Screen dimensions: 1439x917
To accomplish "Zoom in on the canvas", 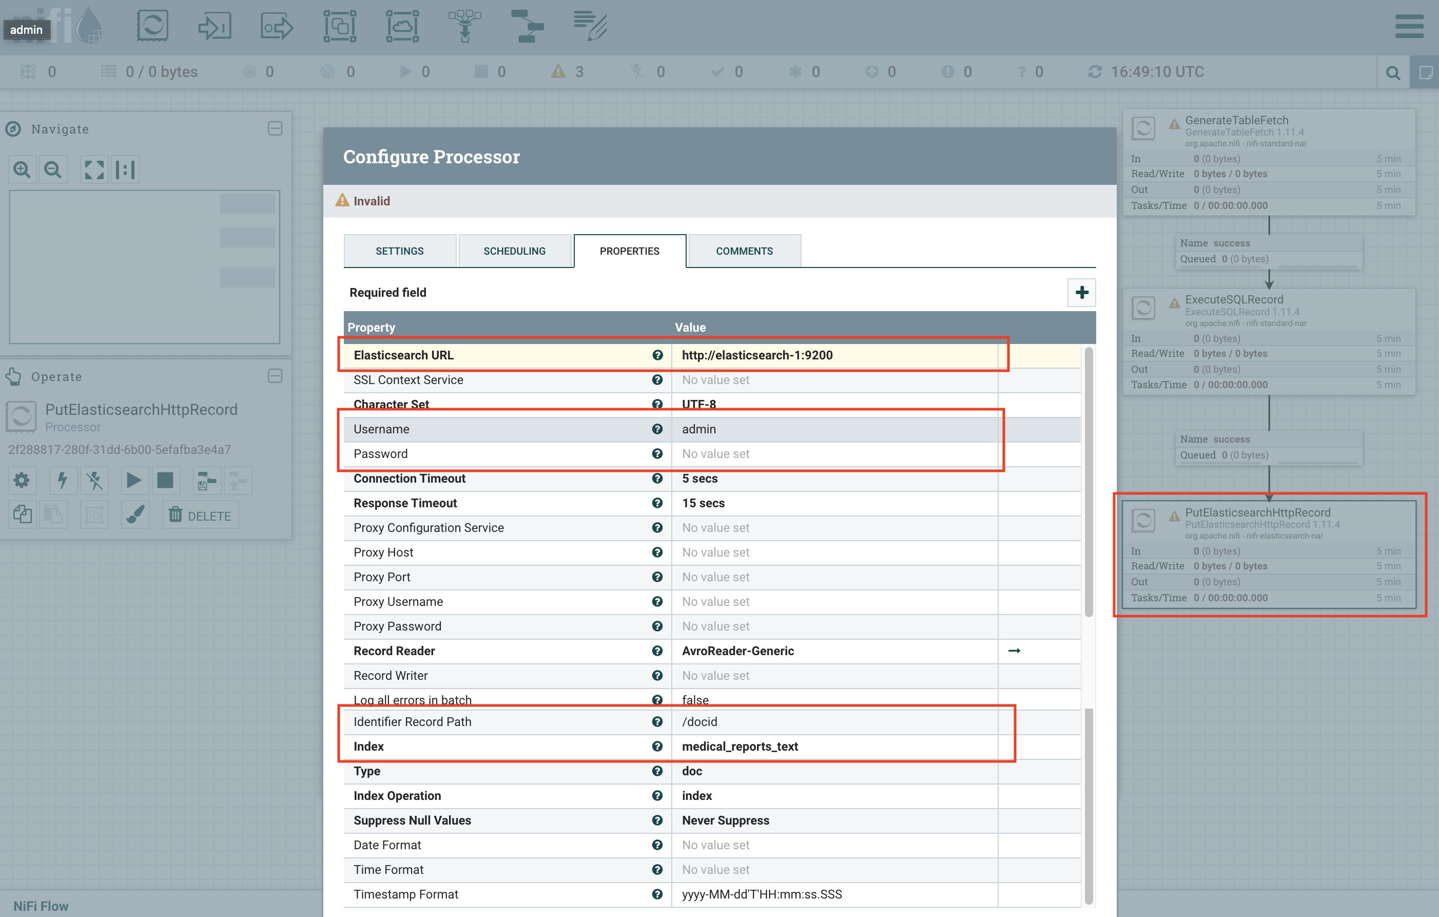I will 22,170.
